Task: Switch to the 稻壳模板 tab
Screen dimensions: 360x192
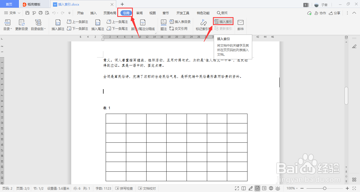Action: [x=34, y=4]
